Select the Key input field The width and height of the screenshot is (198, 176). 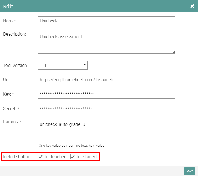[107, 94]
